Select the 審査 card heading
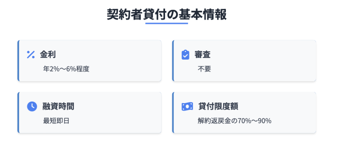 (x=202, y=55)
